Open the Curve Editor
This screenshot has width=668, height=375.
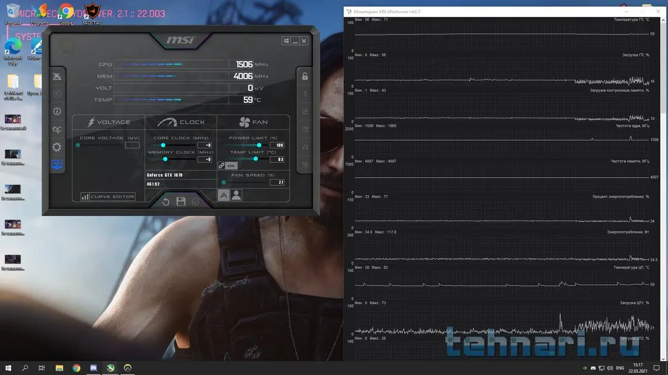(108, 196)
